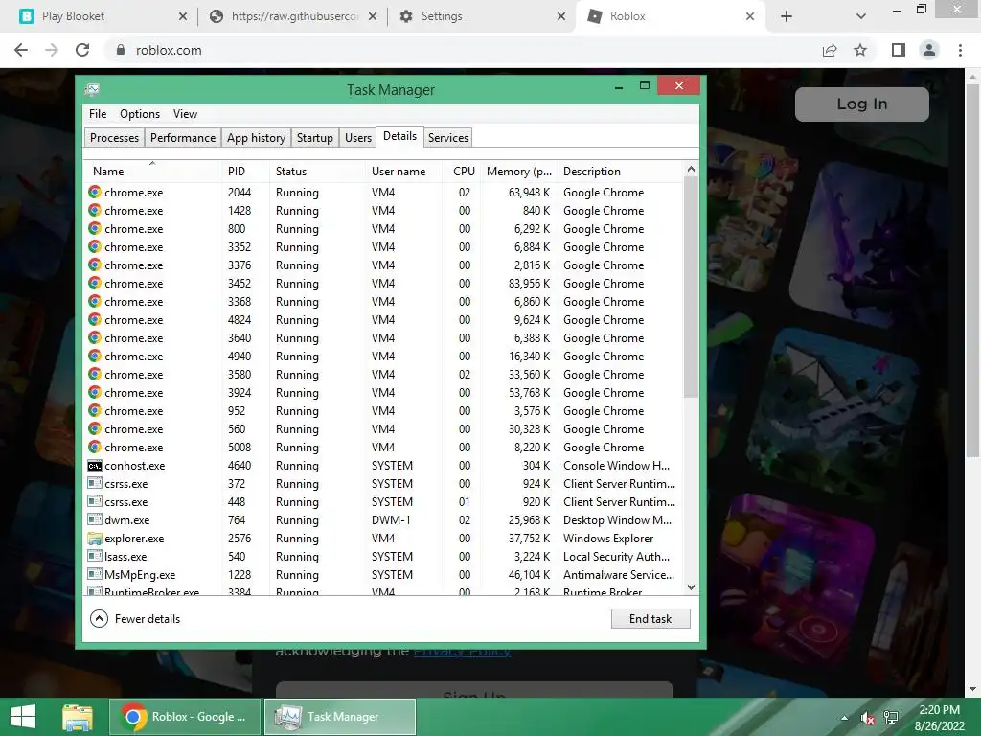Select chrome.exe with PID 5008
The image size is (981, 736).
[383, 448]
